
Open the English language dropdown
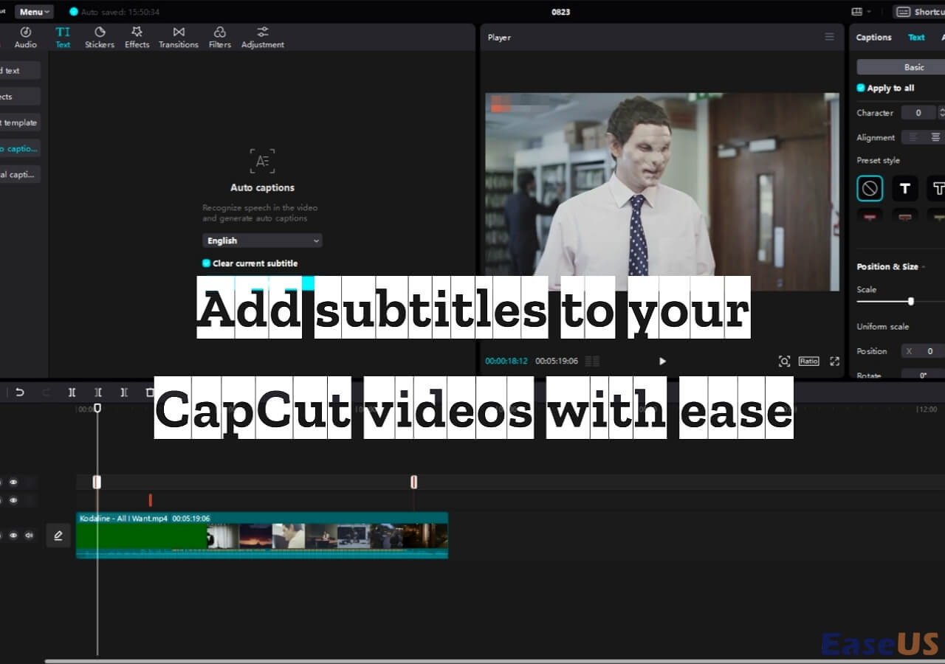point(262,241)
